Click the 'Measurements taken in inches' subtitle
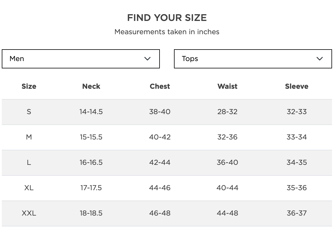 (x=167, y=32)
